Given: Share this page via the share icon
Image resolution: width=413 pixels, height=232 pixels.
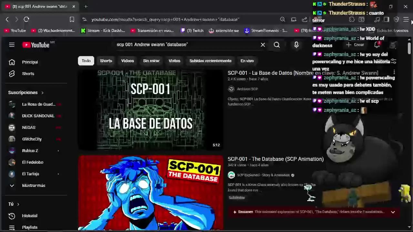Looking at the screenshot, I should coord(305,19).
